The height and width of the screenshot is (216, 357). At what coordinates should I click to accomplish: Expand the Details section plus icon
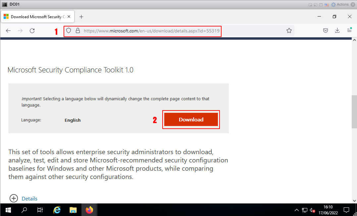[x=14, y=198]
